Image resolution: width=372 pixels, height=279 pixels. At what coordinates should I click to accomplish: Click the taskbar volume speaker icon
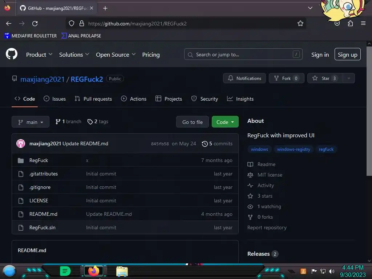pos(332,271)
